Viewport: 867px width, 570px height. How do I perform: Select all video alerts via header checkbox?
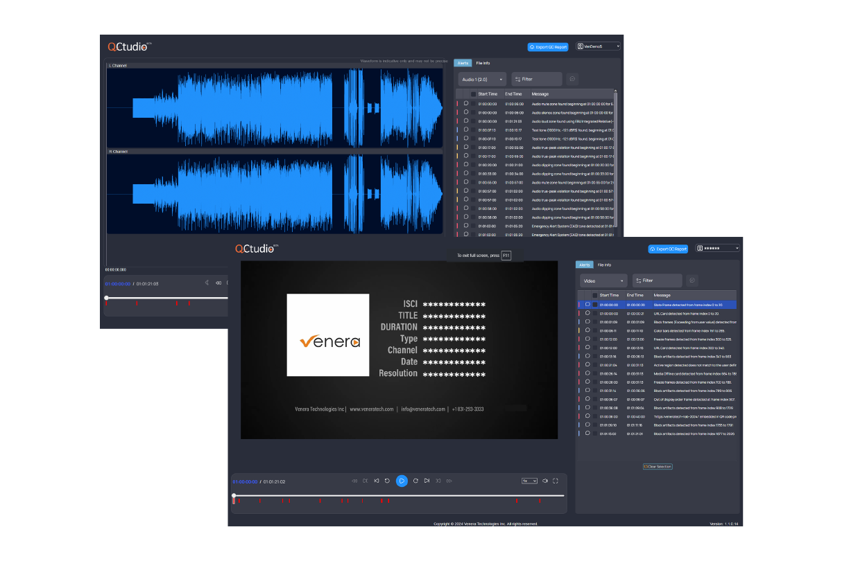pyautogui.click(x=595, y=295)
